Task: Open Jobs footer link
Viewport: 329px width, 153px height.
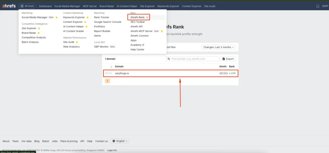Action: [55, 141]
